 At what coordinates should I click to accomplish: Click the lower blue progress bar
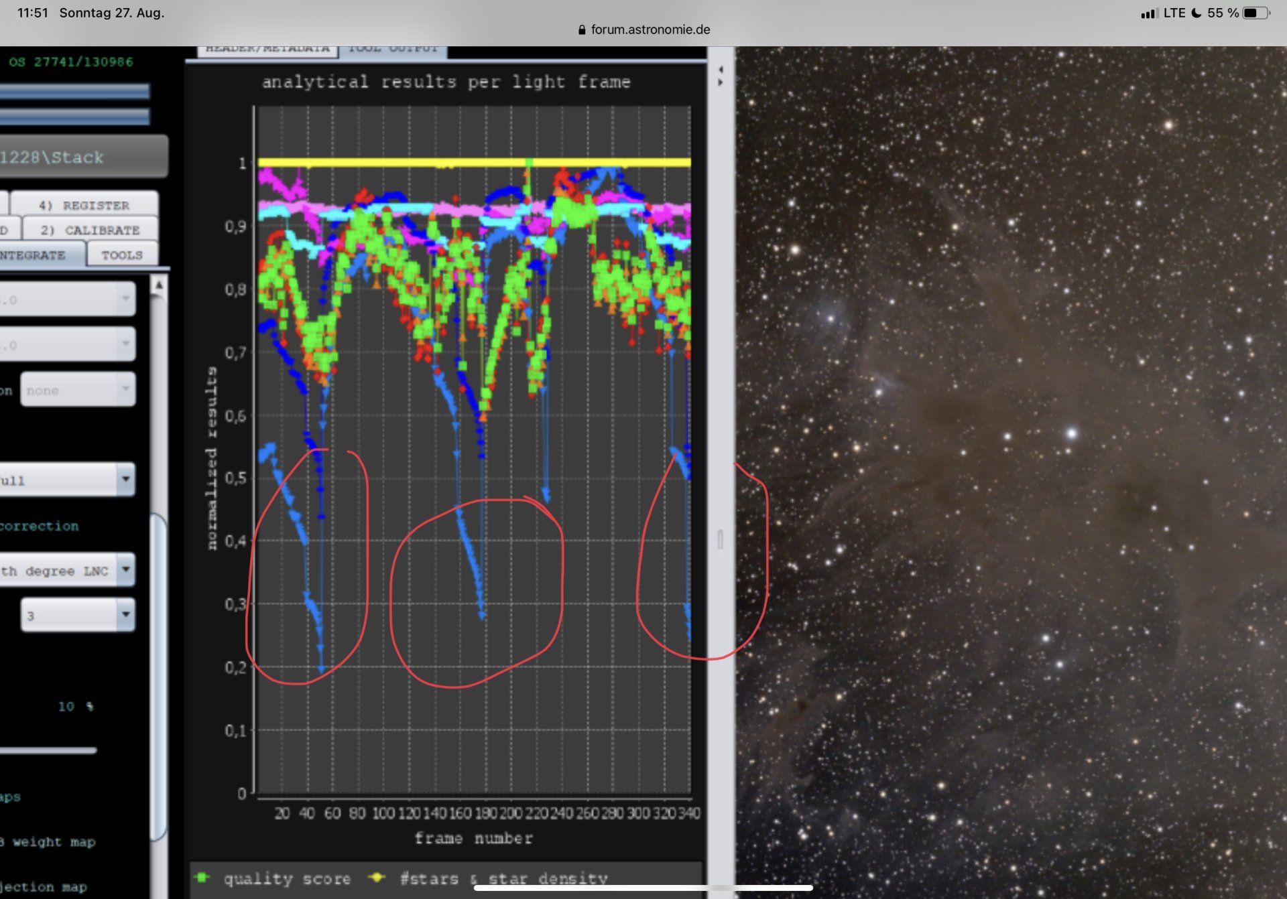74,117
